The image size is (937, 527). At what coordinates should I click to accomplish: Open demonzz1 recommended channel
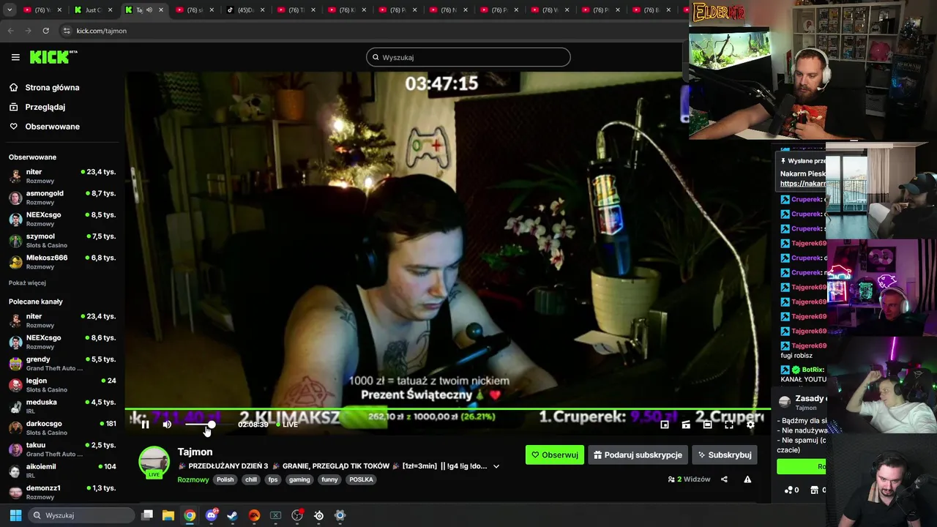coord(62,492)
